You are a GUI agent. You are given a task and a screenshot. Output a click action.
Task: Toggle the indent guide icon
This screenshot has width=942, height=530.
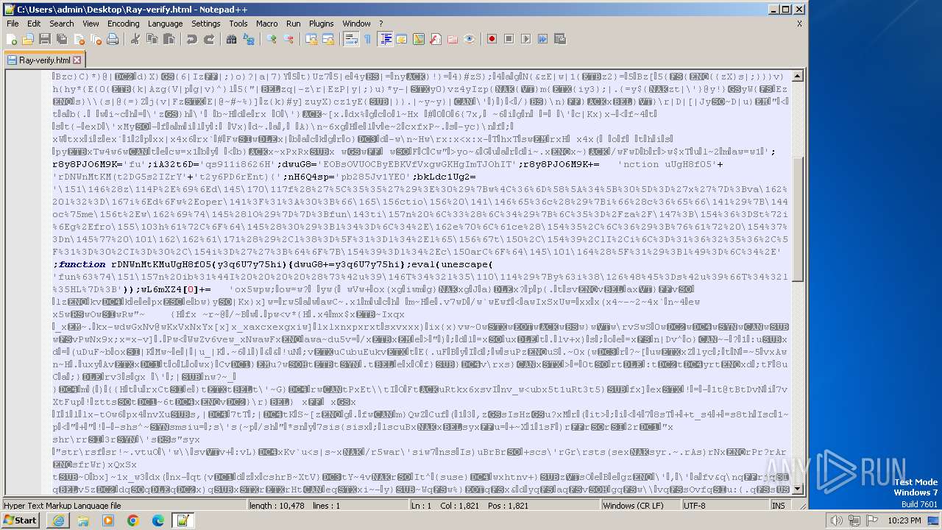coord(385,39)
